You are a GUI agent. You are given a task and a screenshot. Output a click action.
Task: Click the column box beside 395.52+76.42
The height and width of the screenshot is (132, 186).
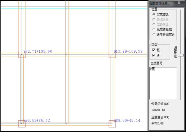point(22,124)
